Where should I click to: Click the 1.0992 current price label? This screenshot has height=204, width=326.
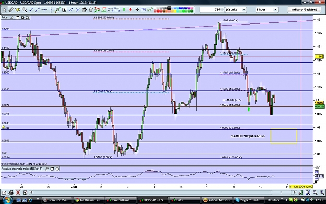319,103
